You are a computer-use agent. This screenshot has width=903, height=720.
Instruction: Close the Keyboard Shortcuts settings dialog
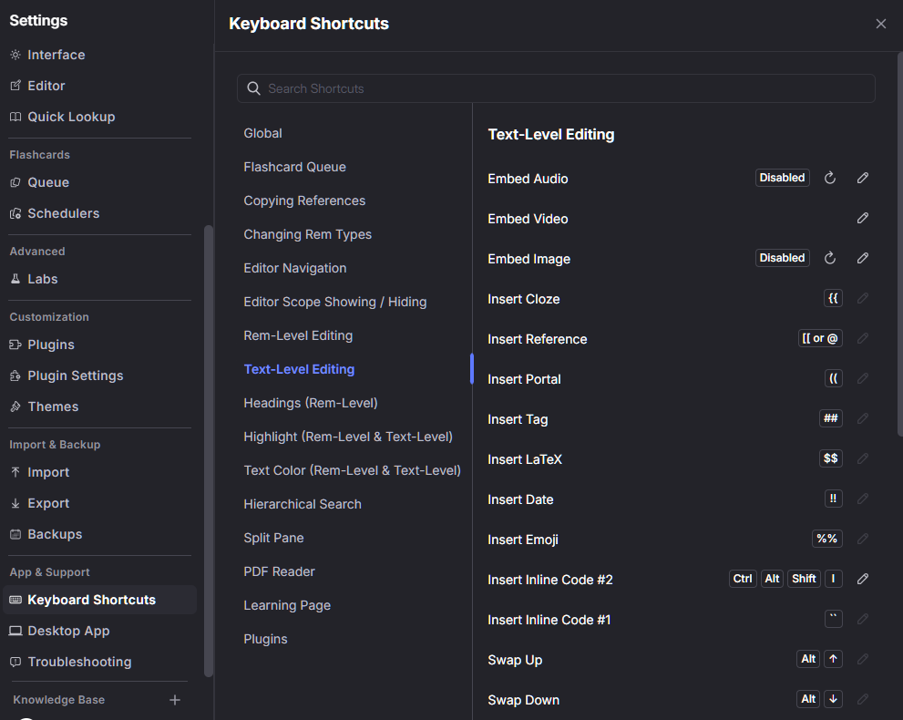point(880,24)
